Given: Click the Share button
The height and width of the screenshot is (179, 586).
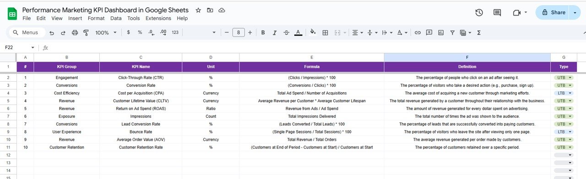Looking at the screenshot, I should coord(553,13).
